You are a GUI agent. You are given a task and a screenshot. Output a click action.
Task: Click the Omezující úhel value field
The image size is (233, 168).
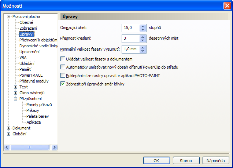(x=131, y=28)
